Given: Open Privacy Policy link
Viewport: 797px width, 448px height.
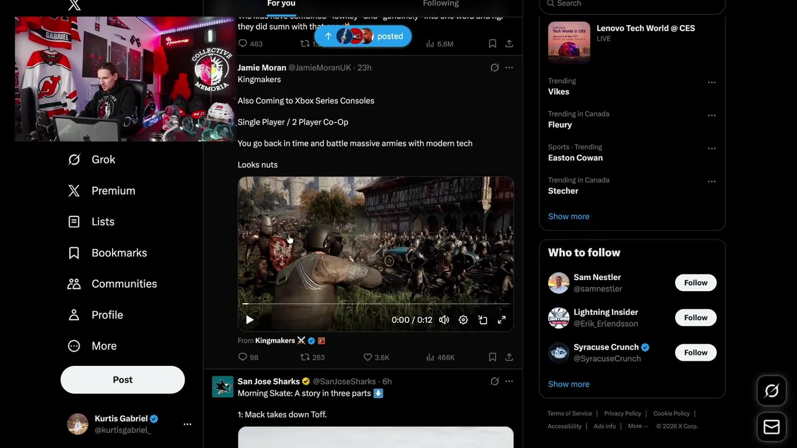Looking at the screenshot, I should (623, 413).
